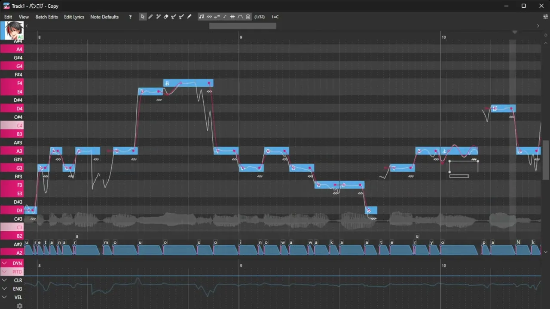
Task: Collapse the DYN parameter chevron
Action: (4, 263)
